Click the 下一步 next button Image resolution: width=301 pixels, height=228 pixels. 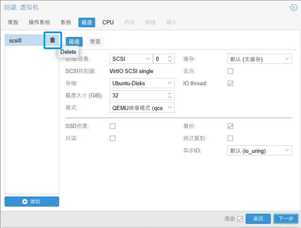pos(286,219)
